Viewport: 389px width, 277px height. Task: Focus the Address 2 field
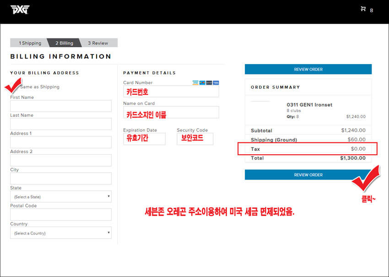click(x=61, y=160)
